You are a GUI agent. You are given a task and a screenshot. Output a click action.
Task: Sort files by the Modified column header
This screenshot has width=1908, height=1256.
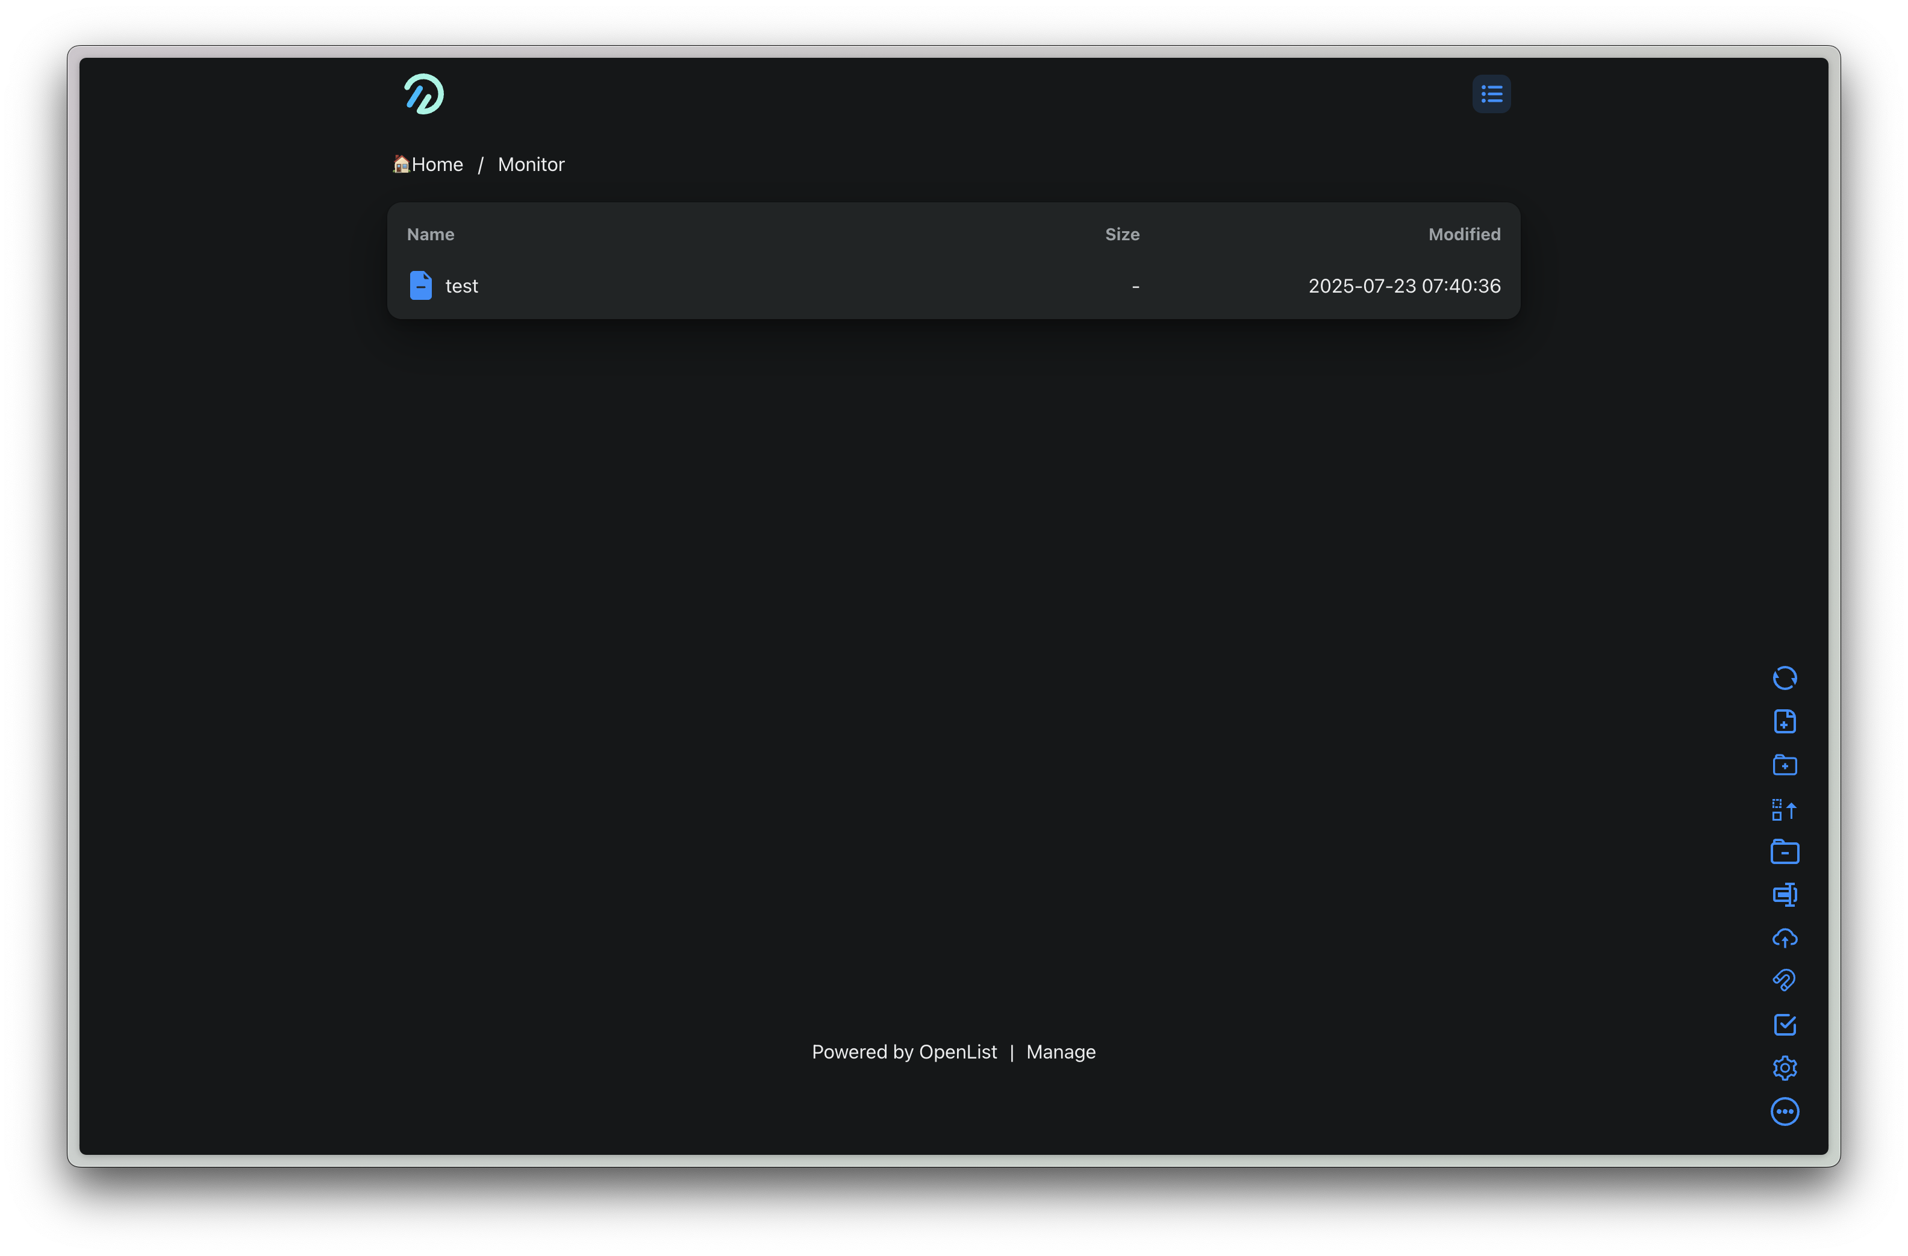coord(1463,235)
